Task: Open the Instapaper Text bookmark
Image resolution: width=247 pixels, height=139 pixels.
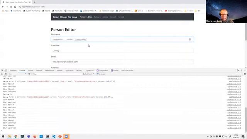Action: pos(71,11)
